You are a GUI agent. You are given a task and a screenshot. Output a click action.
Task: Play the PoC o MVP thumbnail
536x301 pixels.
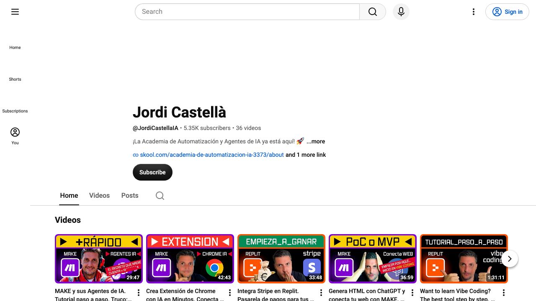pos(373,259)
